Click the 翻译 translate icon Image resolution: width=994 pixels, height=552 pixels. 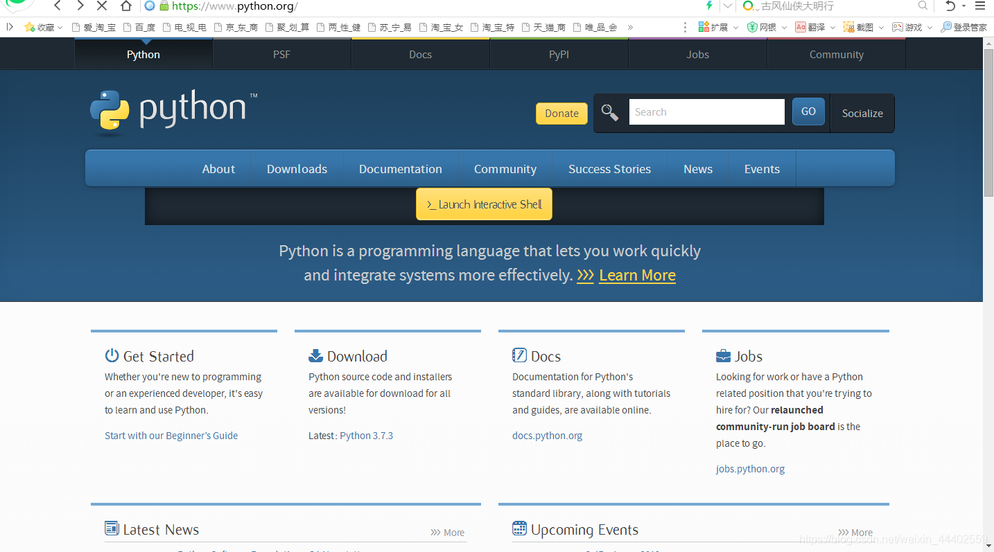click(801, 27)
